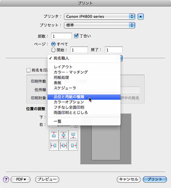This screenshot has height=188, width=171.
Task: Click the center-horizontally position icon
Action: [63, 145]
